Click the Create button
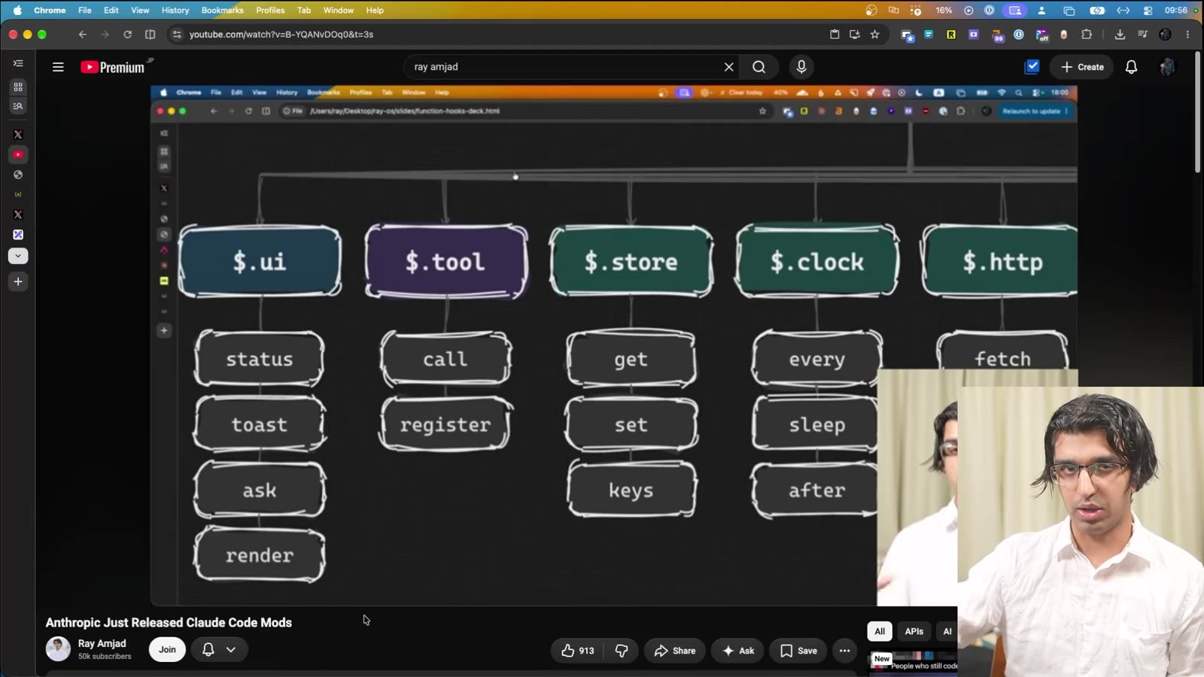The image size is (1204, 677). tap(1082, 67)
